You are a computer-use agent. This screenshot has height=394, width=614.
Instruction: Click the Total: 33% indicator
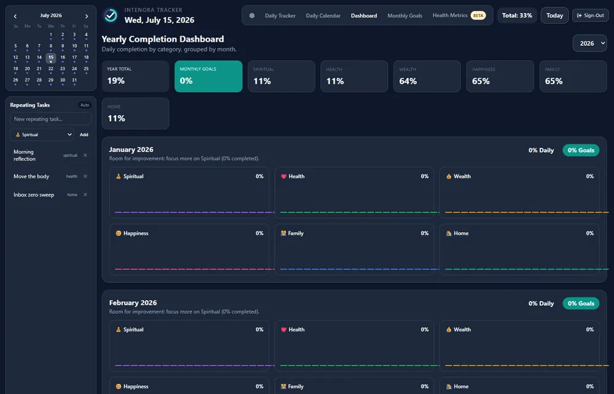[517, 16]
